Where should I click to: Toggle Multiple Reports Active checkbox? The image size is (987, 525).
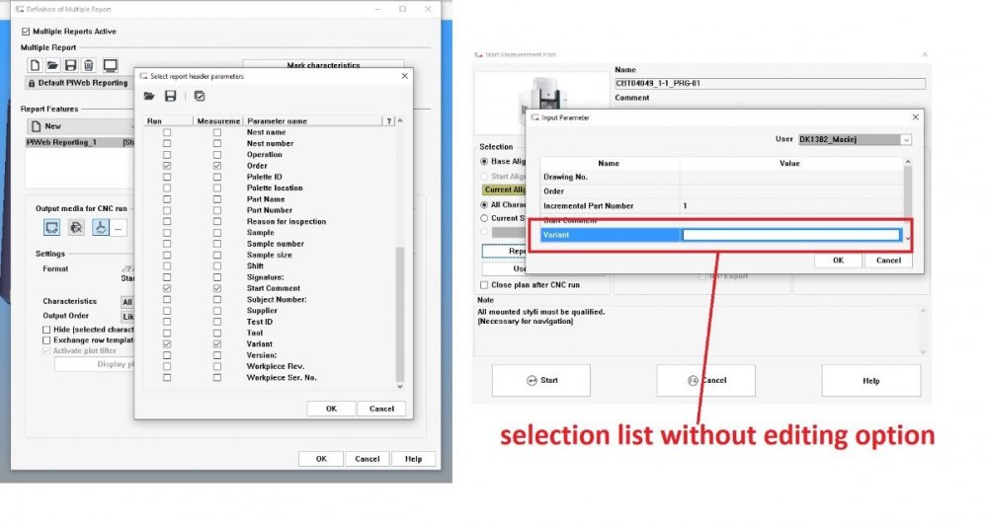click(x=26, y=31)
